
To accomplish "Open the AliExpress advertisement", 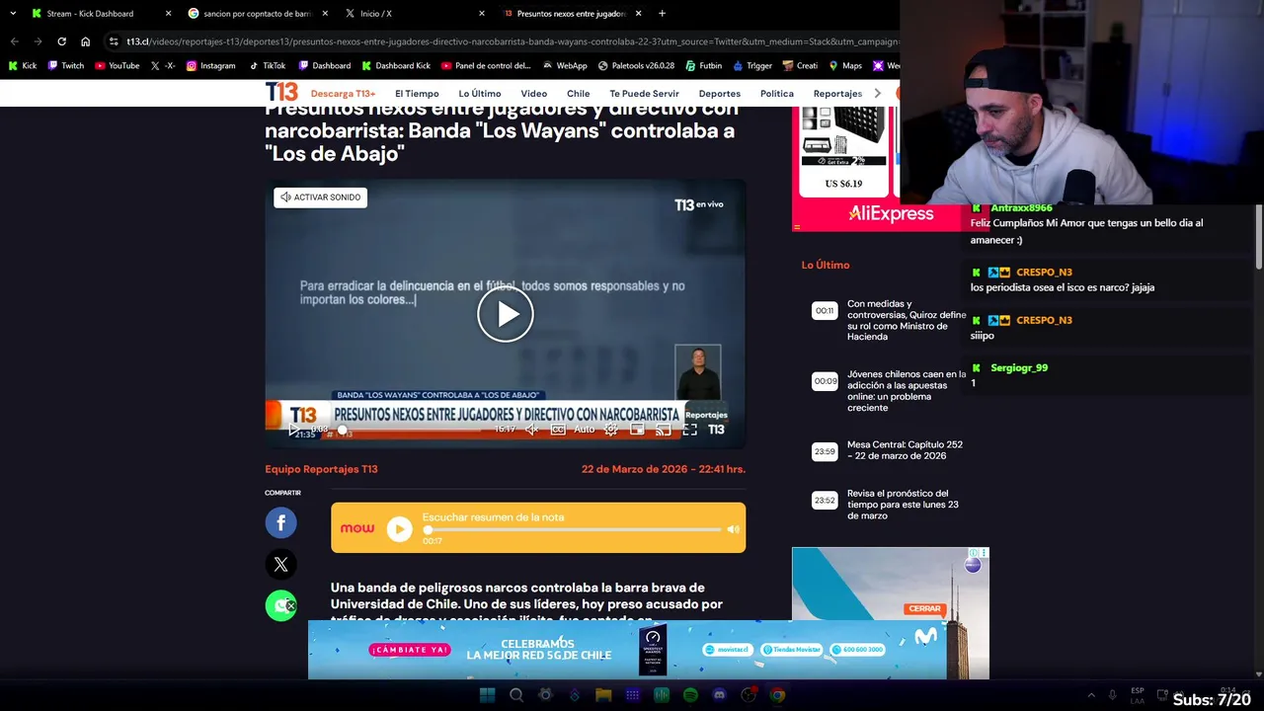I will pos(890,169).
